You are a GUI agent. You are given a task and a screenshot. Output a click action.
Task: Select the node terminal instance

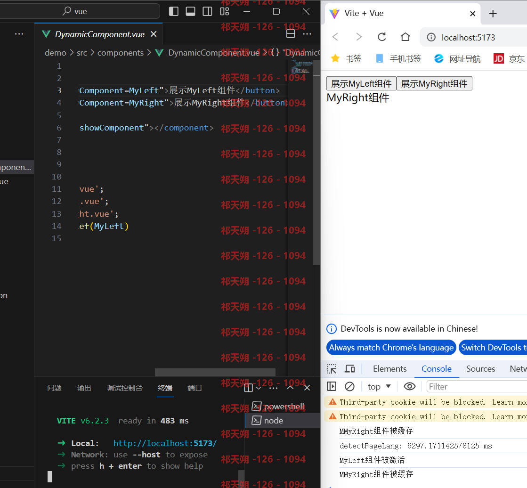pyautogui.click(x=283, y=421)
